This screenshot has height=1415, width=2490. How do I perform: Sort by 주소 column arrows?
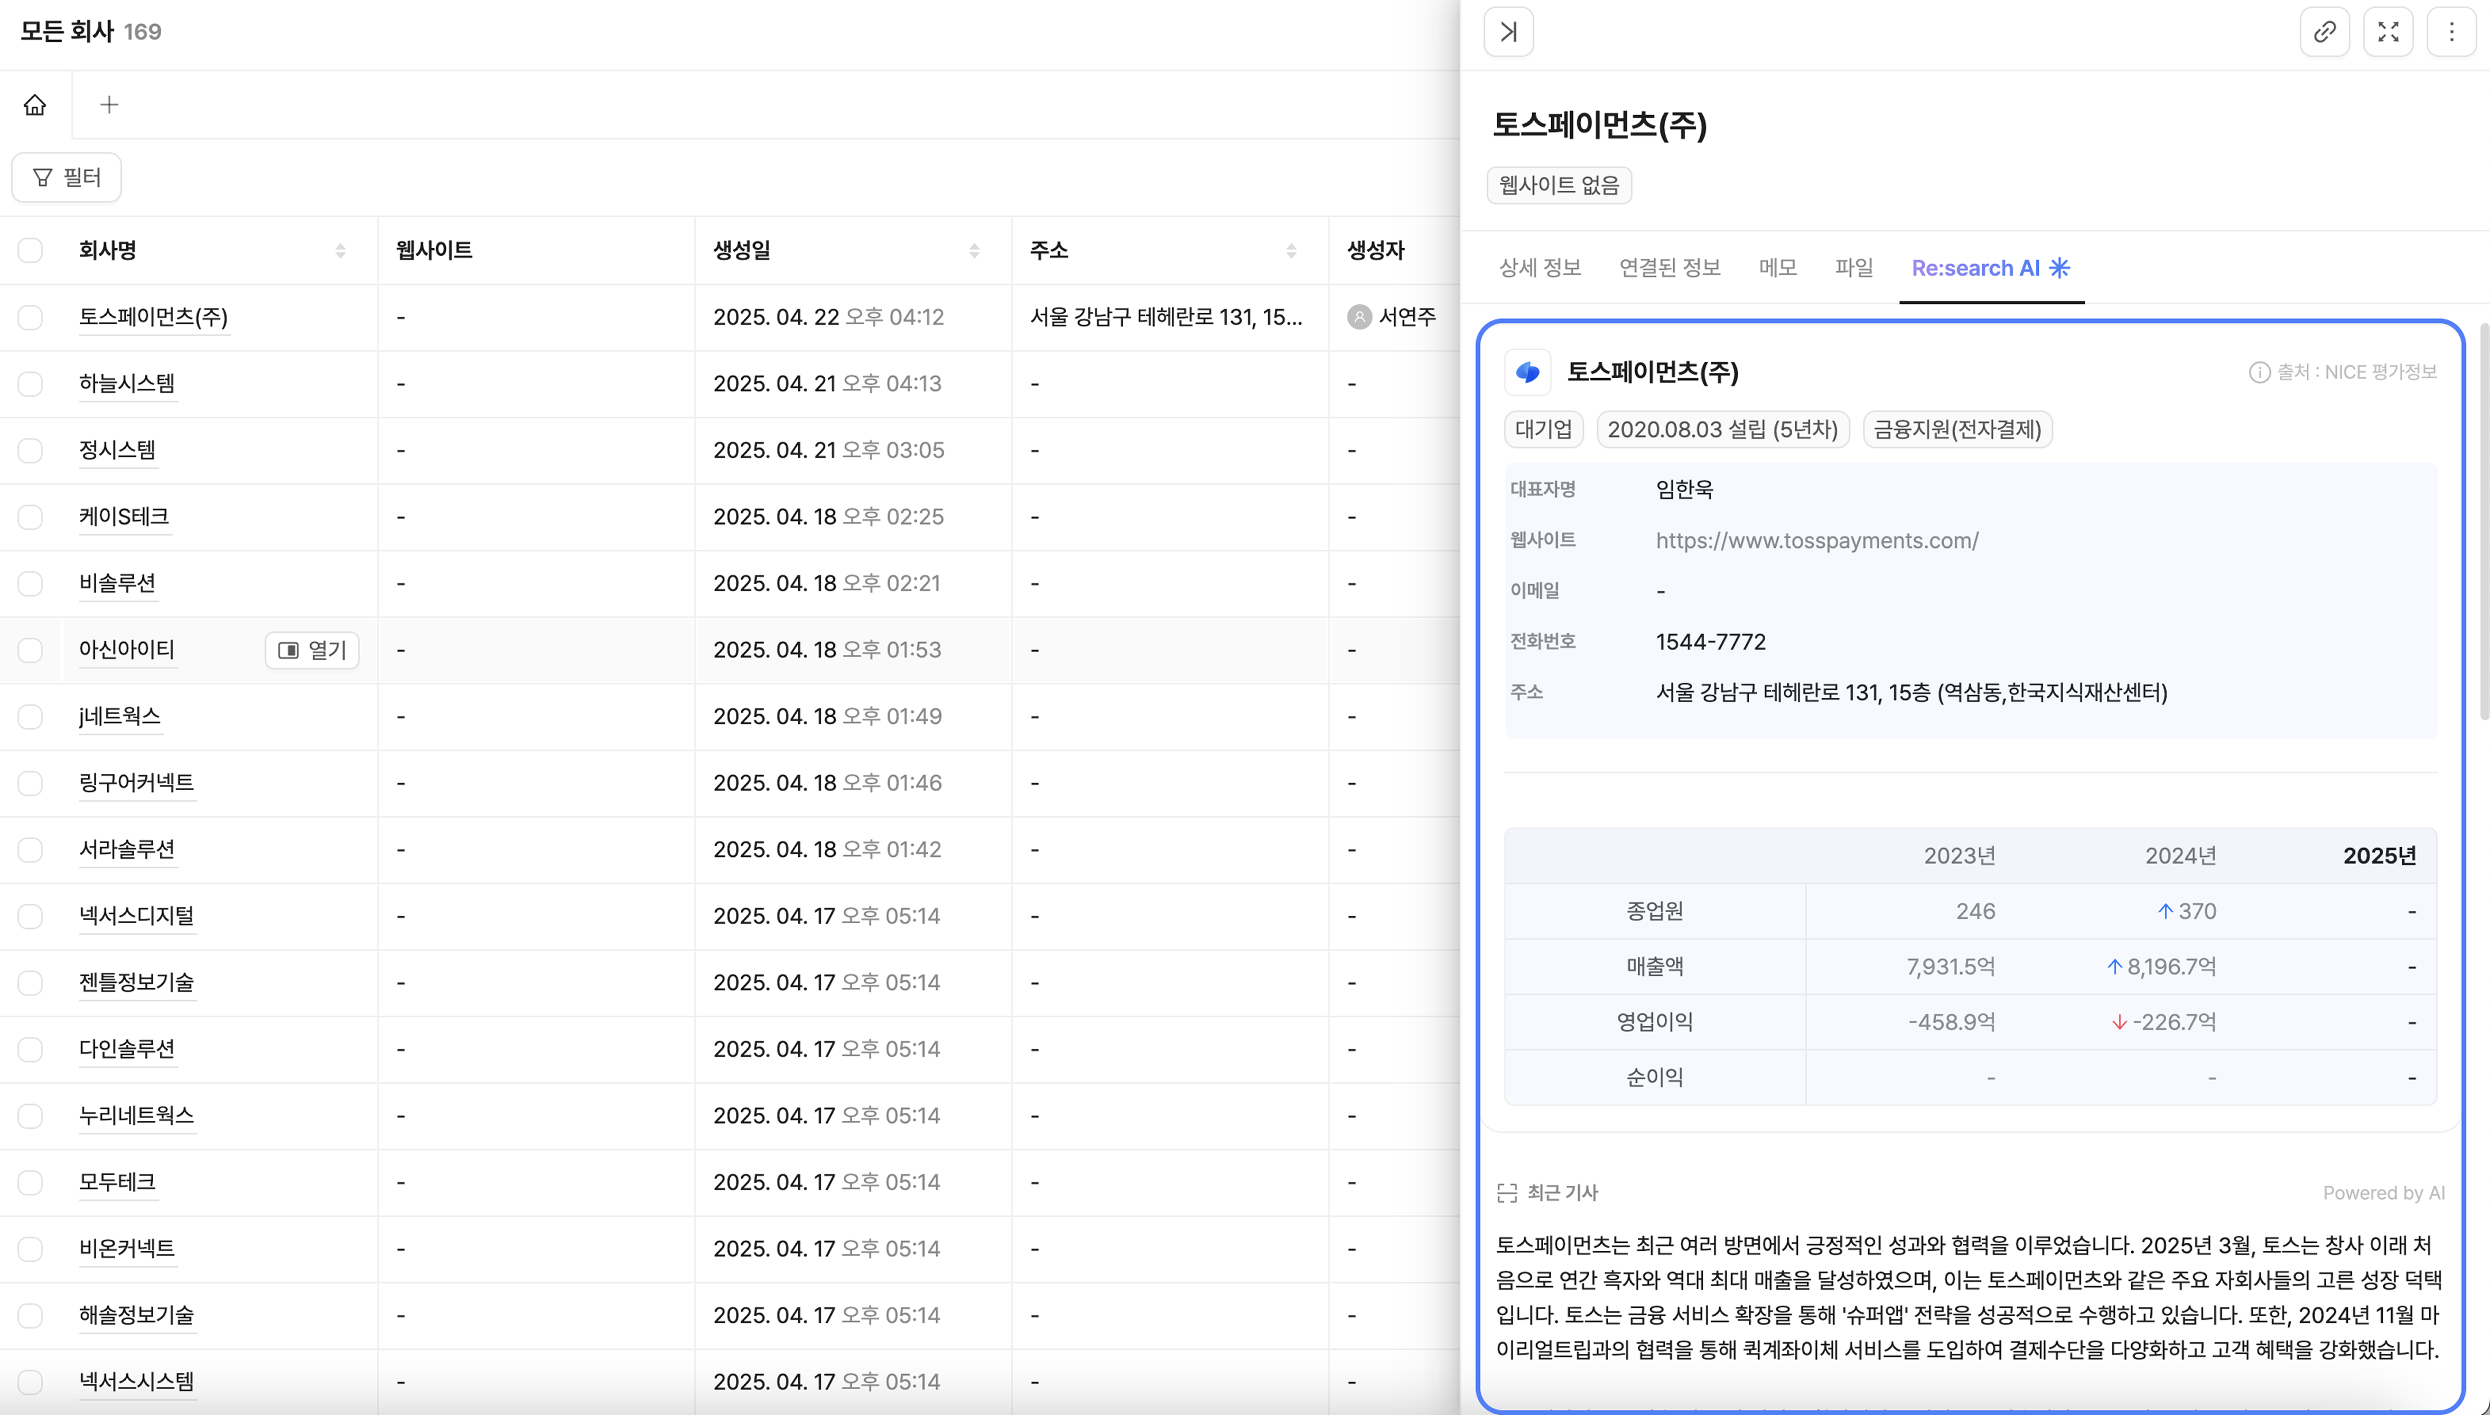point(1291,251)
